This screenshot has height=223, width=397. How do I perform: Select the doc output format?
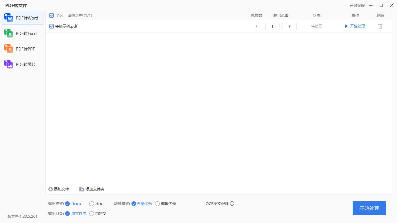coord(91,203)
